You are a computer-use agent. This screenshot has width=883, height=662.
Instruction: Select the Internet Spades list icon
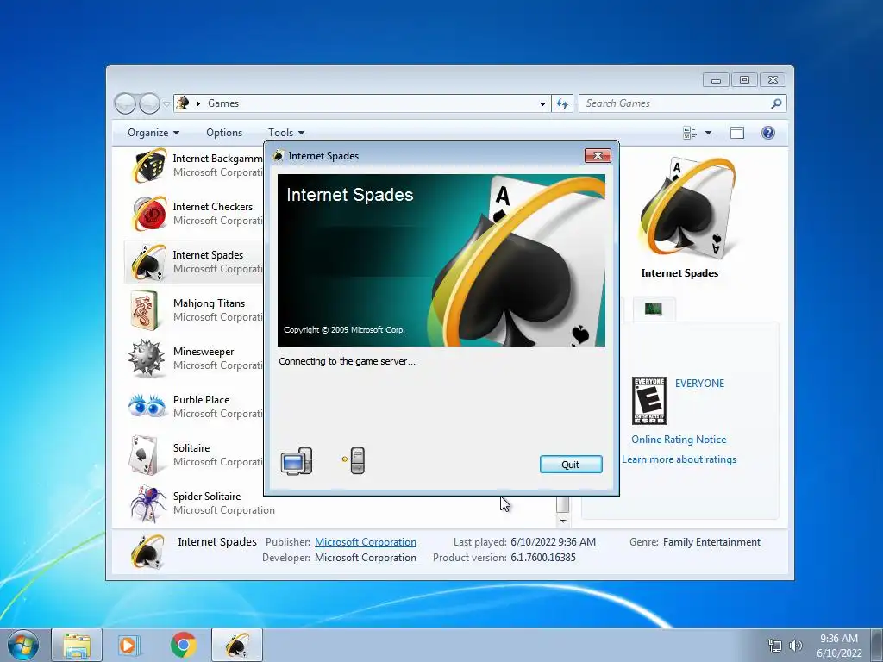148,262
